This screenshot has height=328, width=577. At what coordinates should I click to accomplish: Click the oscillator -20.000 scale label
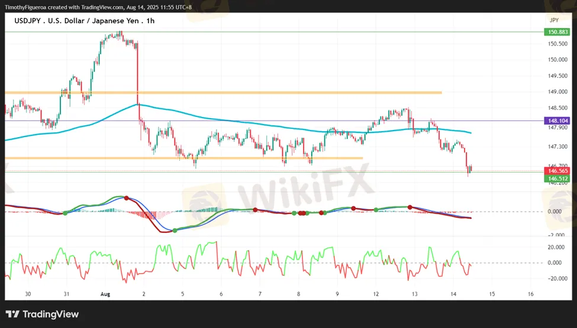click(x=555, y=278)
